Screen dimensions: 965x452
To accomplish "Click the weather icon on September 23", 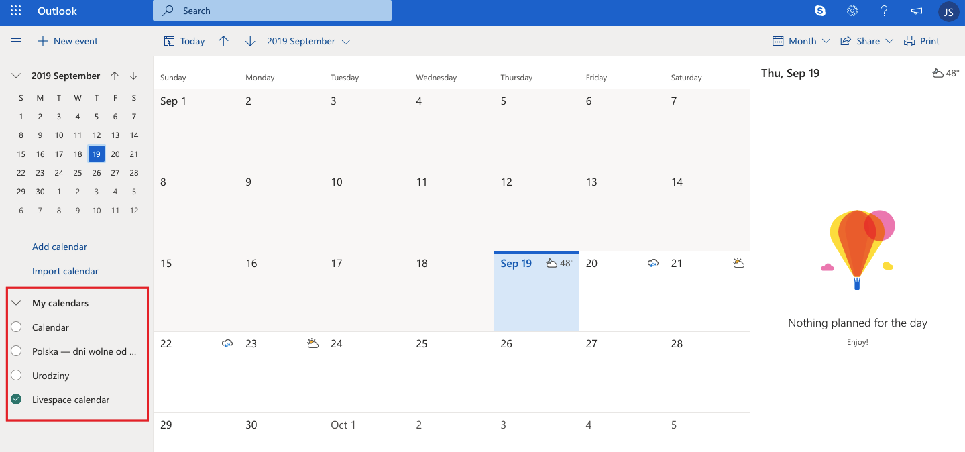I will (313, 343).
